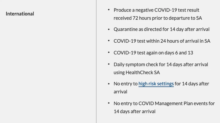This screenshot has width=220, height=123.
Task: Click the No entry to COVID Management Plan events item
Action: pos(164,108)
